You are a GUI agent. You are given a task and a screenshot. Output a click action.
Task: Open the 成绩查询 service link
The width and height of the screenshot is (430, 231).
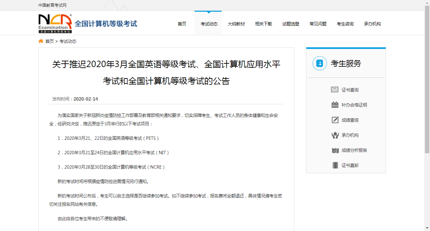coord(350,120)
